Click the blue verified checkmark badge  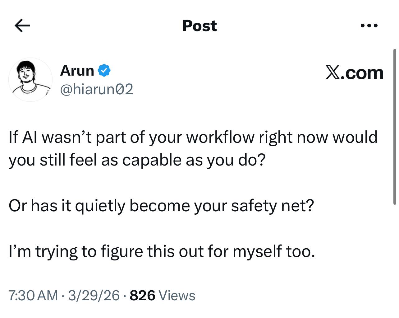pos(104,71)
